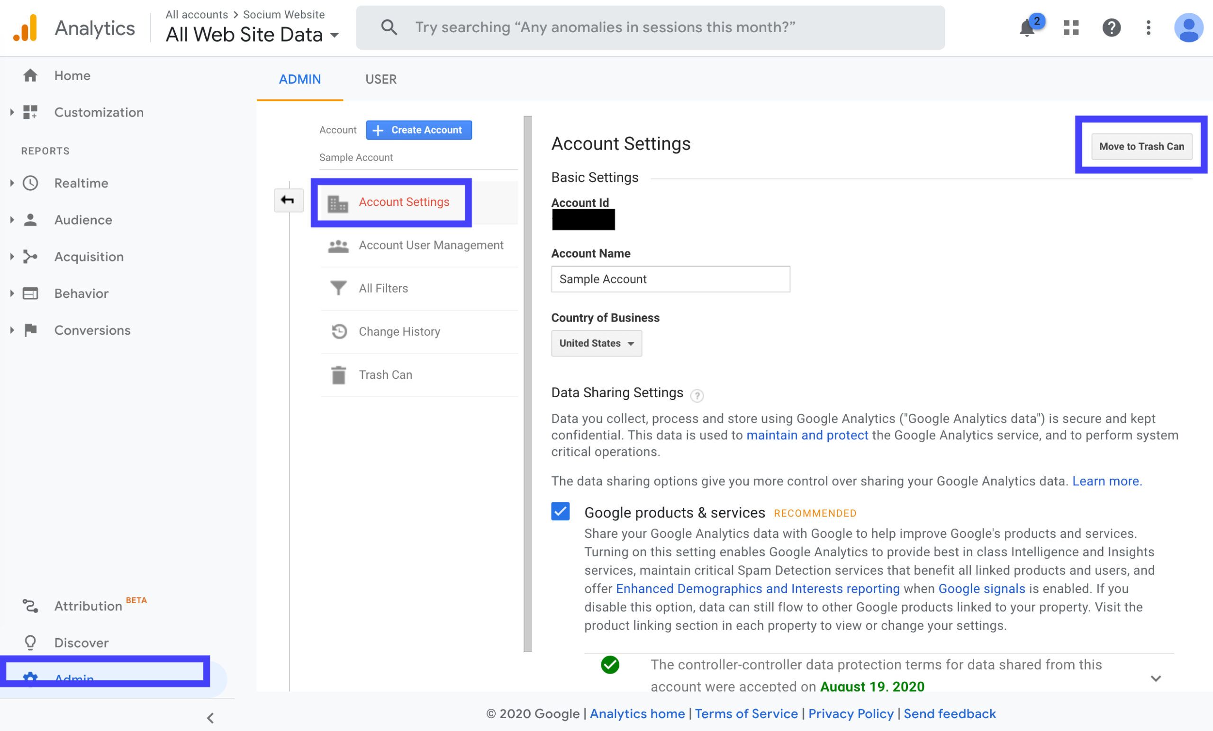This screenshot has width=1213, height=731.
Task: Expand data protection terms chevron
Action: (x=1155, y=678)
